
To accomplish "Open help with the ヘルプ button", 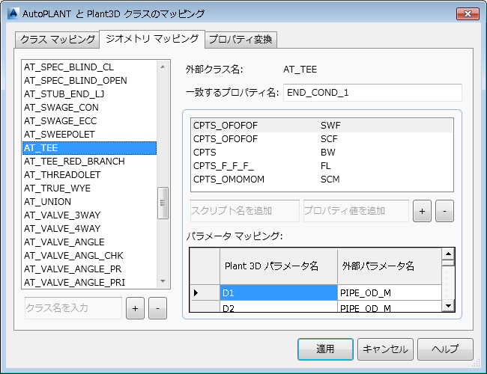I will pos(445,349).
